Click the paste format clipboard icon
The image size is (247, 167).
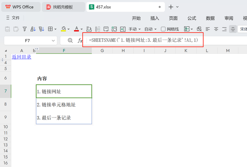[16, 29]
